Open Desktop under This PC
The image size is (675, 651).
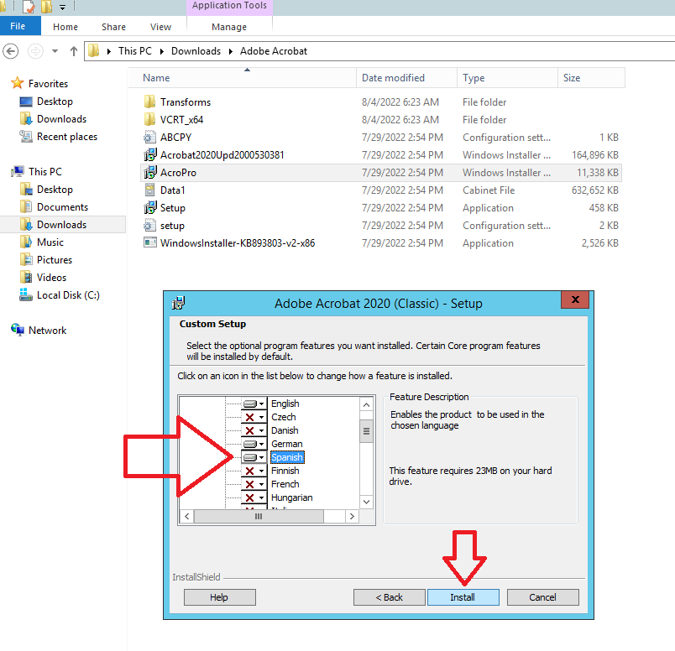55,190
